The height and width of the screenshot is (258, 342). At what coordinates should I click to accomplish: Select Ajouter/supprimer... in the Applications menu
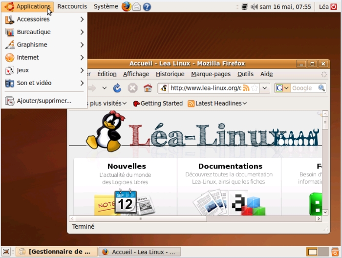pyautogui.click(x=44, y=101)
